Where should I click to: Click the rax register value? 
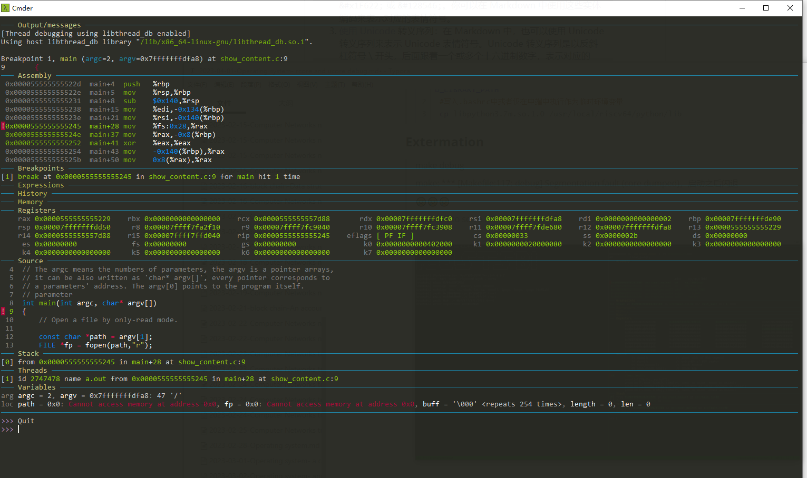[73, 219]
